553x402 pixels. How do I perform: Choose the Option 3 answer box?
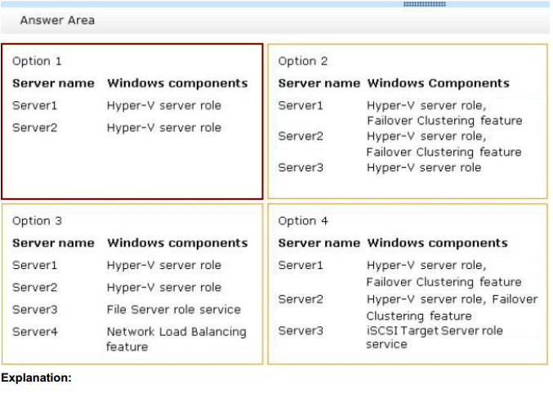(132, 284)
